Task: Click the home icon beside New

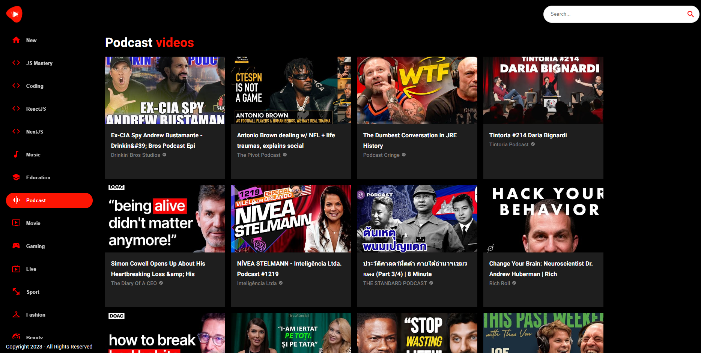Action: [16, 40]
